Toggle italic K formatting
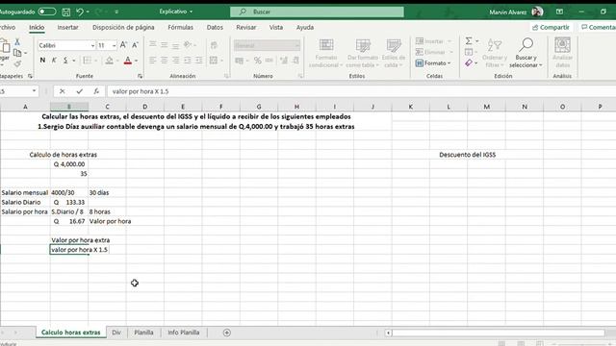This screenshot has height=346, width=616. pyautogui.click(x=54, y=61)
